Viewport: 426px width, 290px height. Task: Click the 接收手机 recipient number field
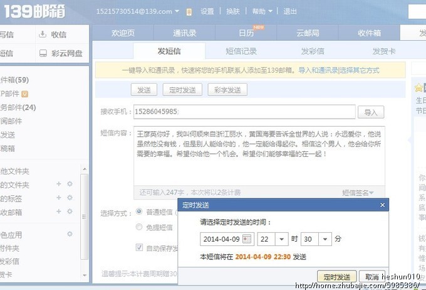tap(244, 112)
